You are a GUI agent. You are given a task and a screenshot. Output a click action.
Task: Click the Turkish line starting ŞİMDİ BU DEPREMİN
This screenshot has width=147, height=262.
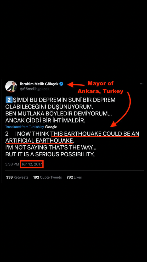pos(60,100)
